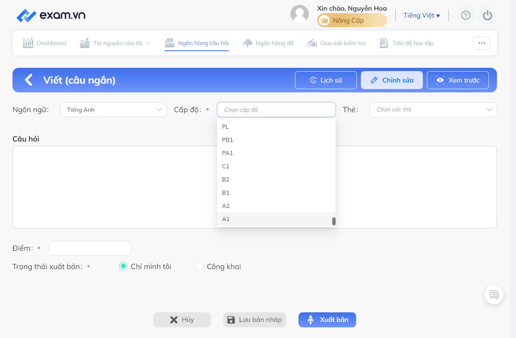
Task: Select the Công khai radio option
Action: click(199, 266)
